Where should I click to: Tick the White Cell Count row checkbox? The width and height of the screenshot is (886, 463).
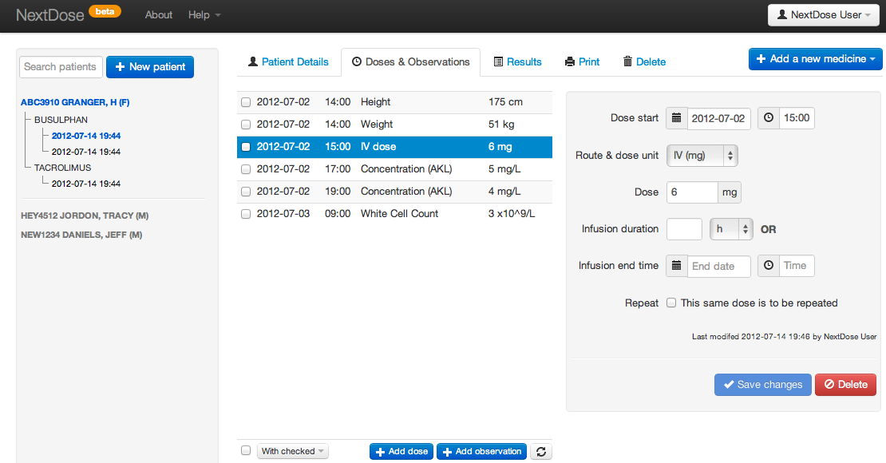coord(246,214)
